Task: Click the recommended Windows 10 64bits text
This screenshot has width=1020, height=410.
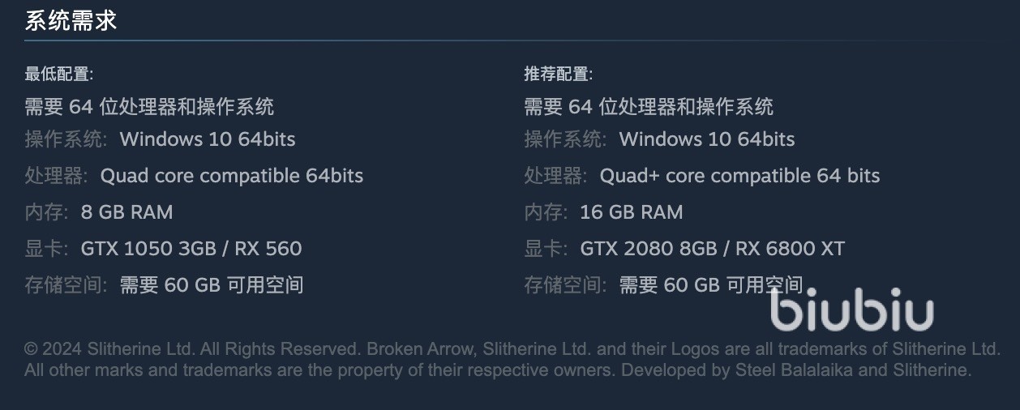Action: [707, 139]
